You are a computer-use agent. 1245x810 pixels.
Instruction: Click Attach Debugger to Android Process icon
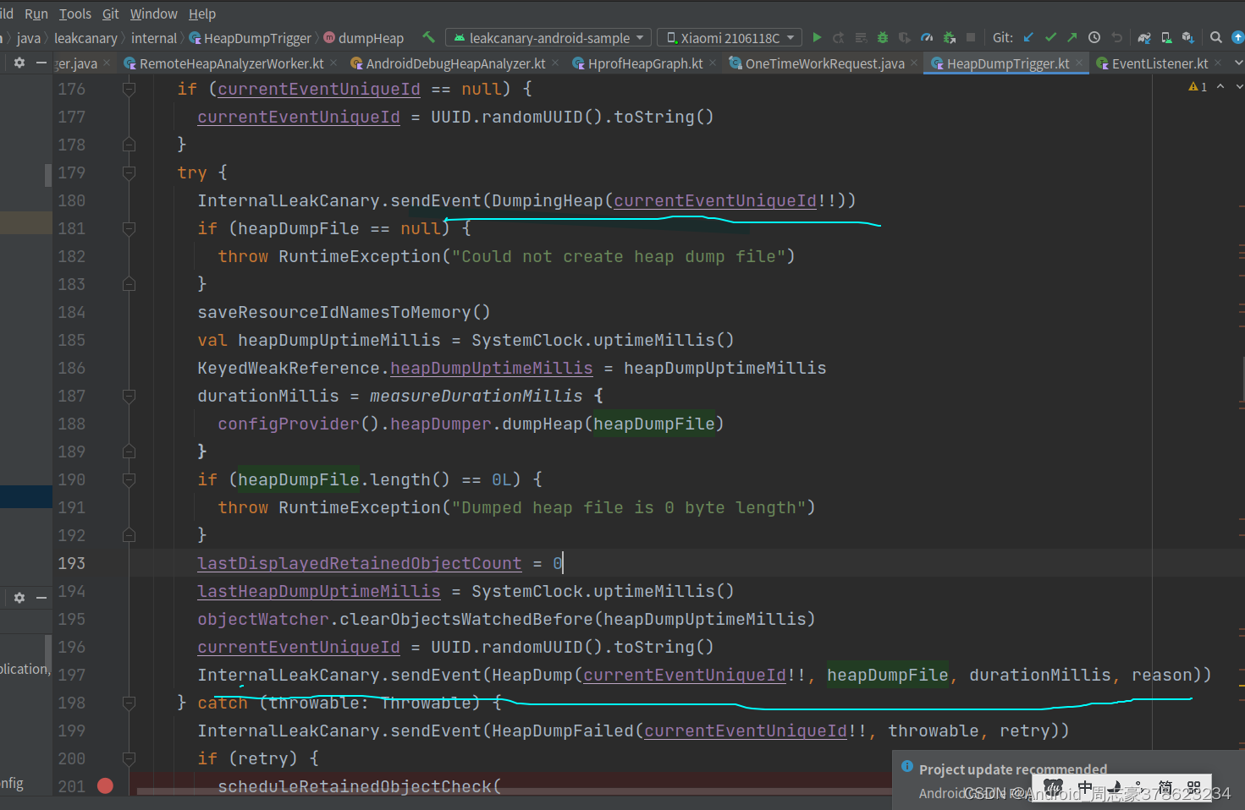[x=949, y=37]
